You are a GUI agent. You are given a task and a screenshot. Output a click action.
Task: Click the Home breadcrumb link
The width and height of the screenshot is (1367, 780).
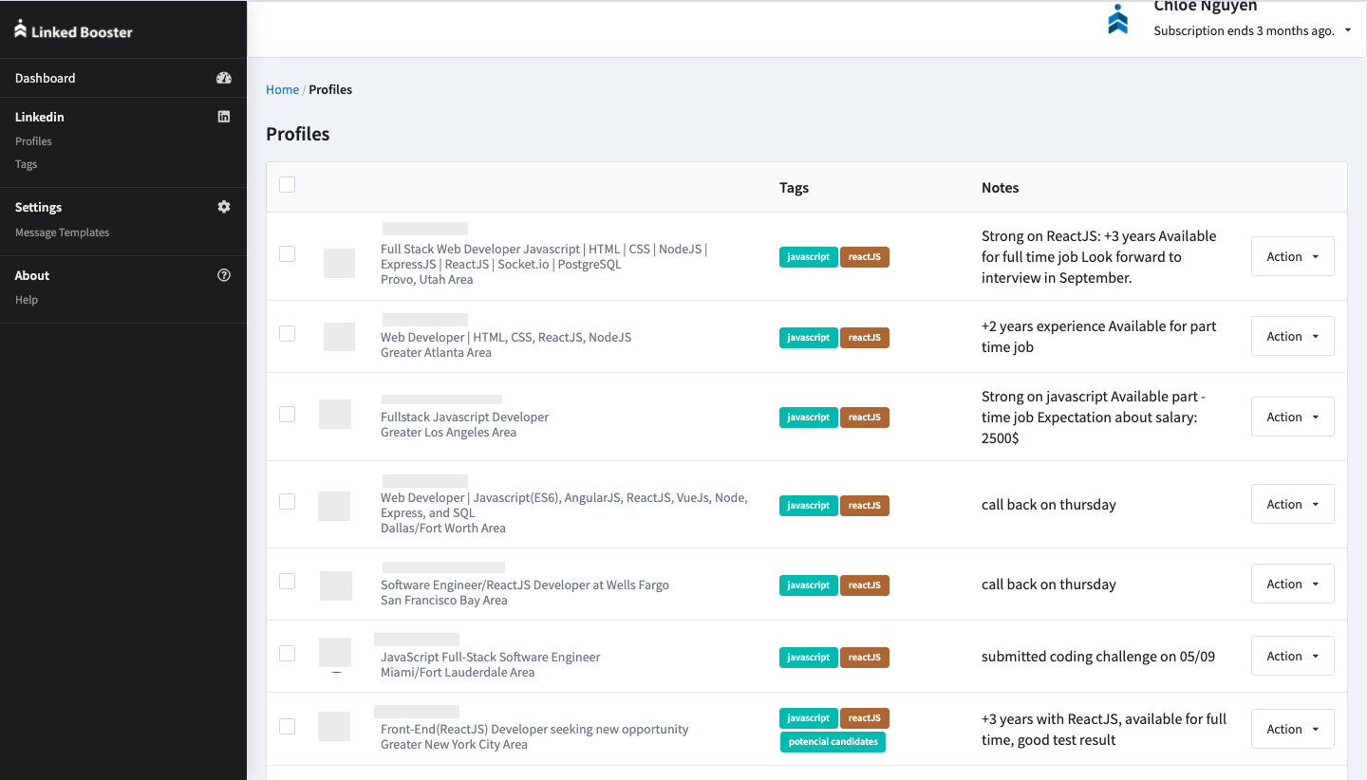coord(282,89)
